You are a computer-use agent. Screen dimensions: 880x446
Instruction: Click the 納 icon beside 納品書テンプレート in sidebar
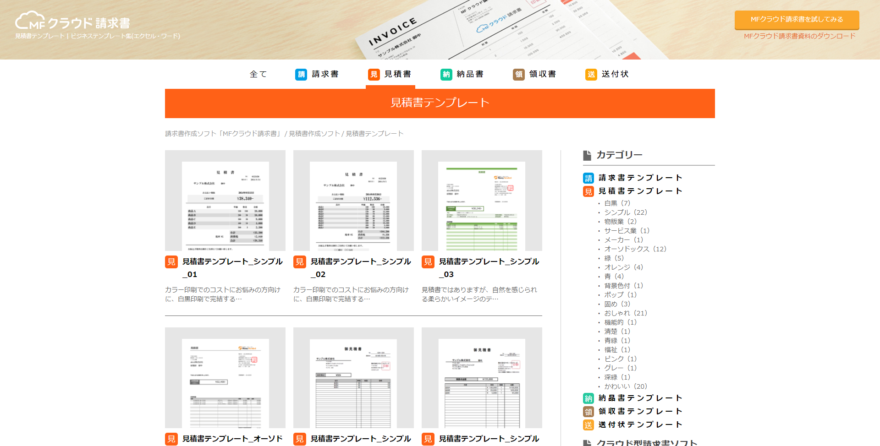click(x=588, y=398)
